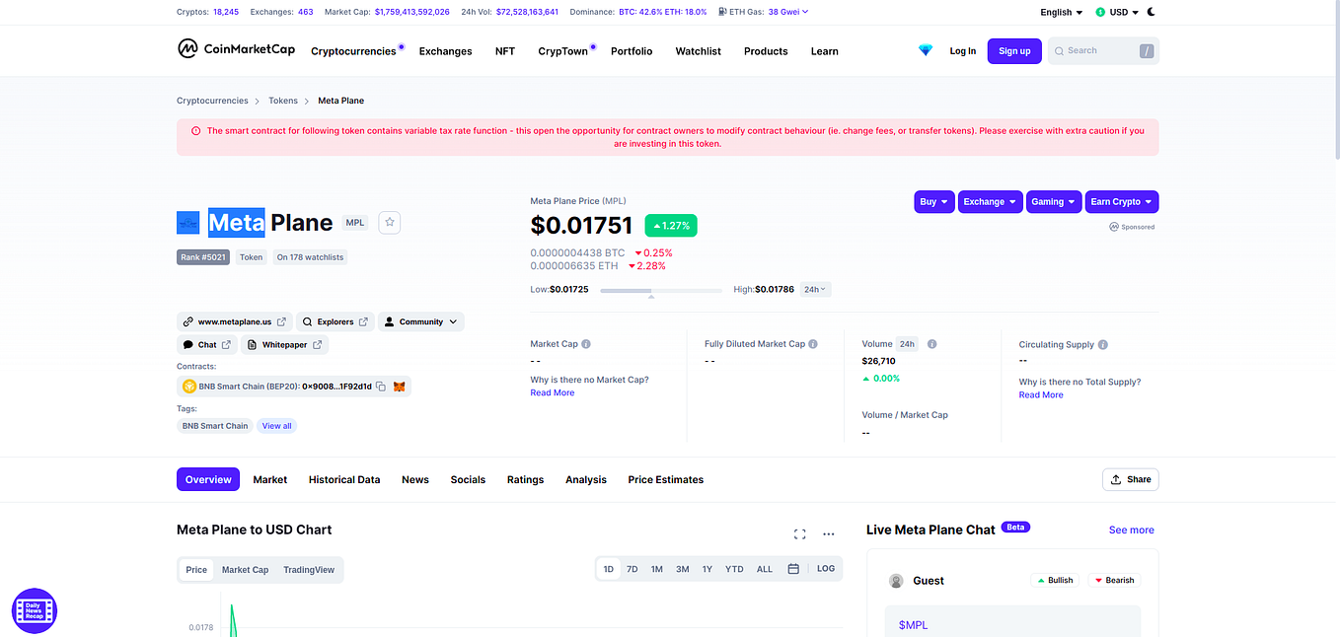Open Learn nav menu
Viewport: 1340px width, 637px height.
(824, 51)
